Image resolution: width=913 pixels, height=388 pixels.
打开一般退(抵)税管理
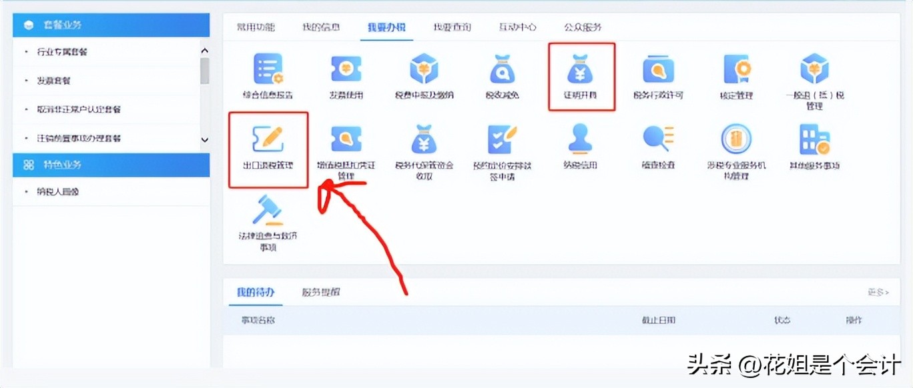[x=814, y=77]
